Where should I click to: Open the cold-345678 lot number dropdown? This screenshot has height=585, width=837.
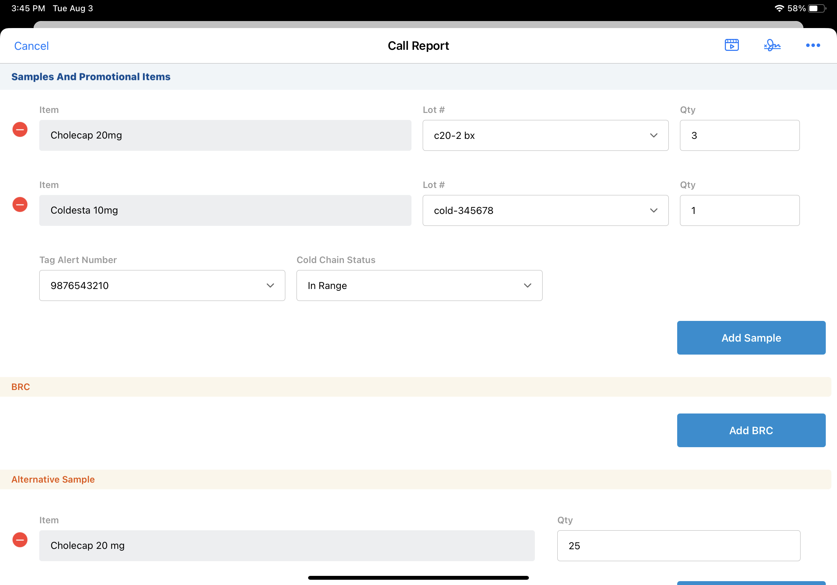[x=545, y=210]
